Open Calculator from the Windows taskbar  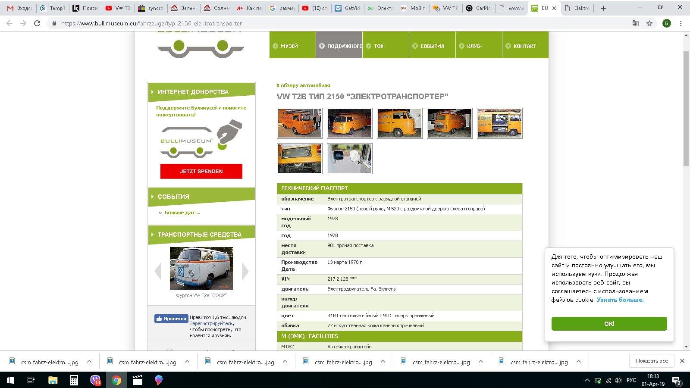(x=74, y=380)
